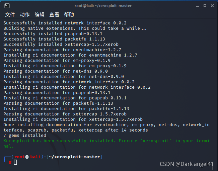218x171 pixels.
Task: Open the 编辑 menu
Action: point(40,15)
